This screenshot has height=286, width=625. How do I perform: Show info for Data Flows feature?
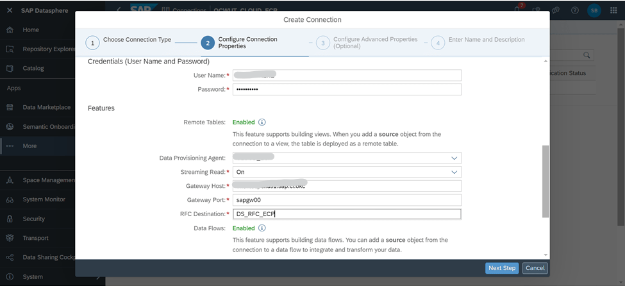pos(262,228)
